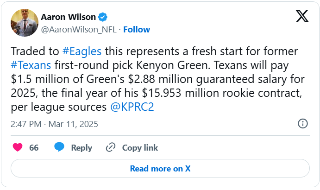Viewport: 320px width, 190px height.
Task: Click the @AaronWilson_NFL handle
Action: pyautogui.click(x=79, y=29)
